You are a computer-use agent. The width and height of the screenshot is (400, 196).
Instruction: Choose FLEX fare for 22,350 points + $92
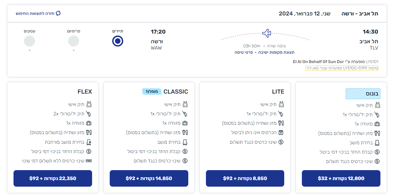53,178
